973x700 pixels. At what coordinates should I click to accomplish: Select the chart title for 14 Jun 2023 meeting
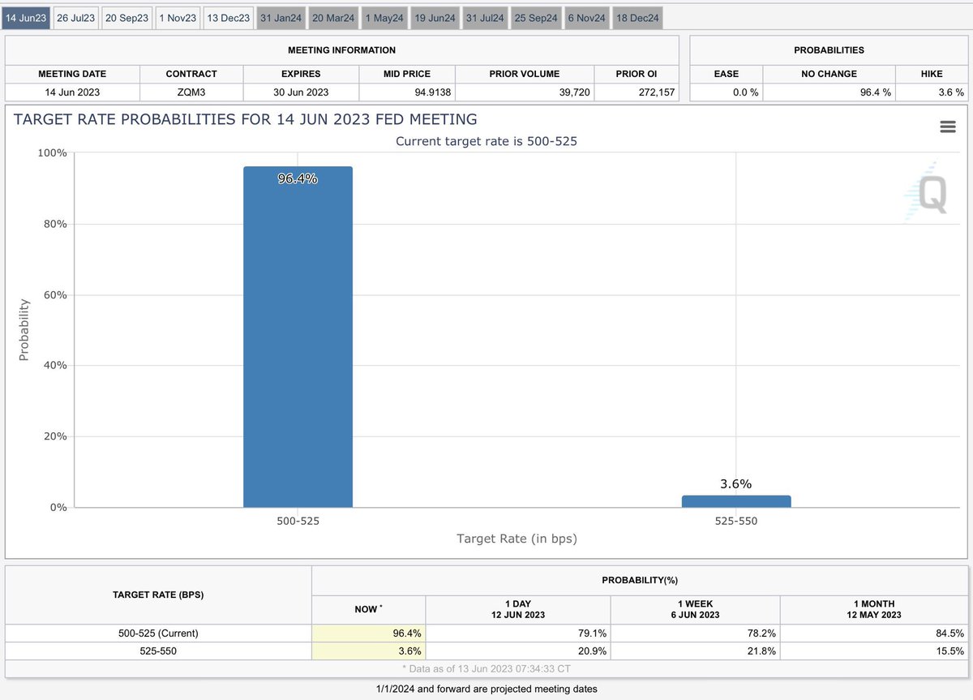246,119
